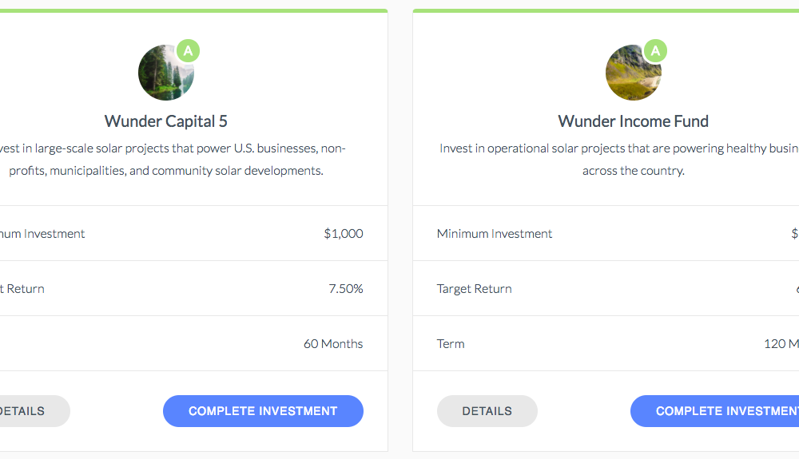Click the Wunder Income Fund description text
Screen dimensions: 799x459
pos(619,160)
